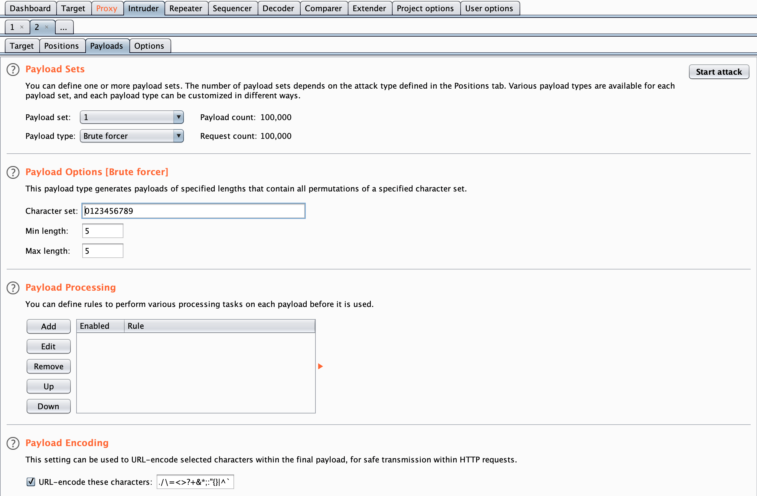This screenshot has height=496, width=757.
Task: Close Intruder attack tab 1
Action: [22, 27]
